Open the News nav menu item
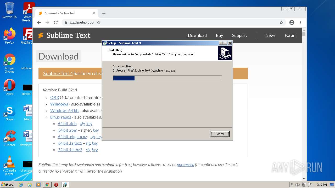 (270, 36)
